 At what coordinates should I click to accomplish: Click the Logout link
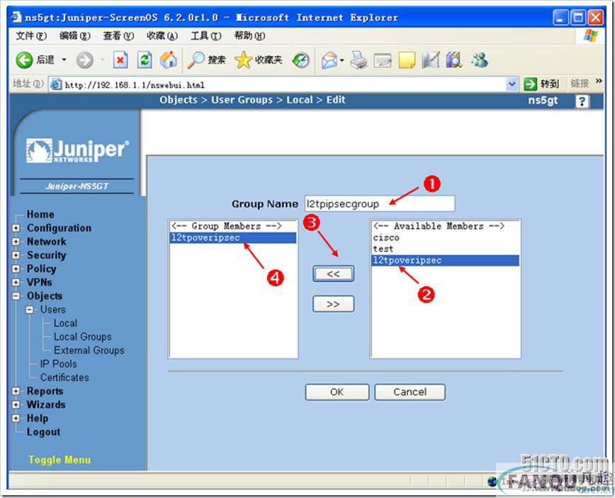[43, 431]
